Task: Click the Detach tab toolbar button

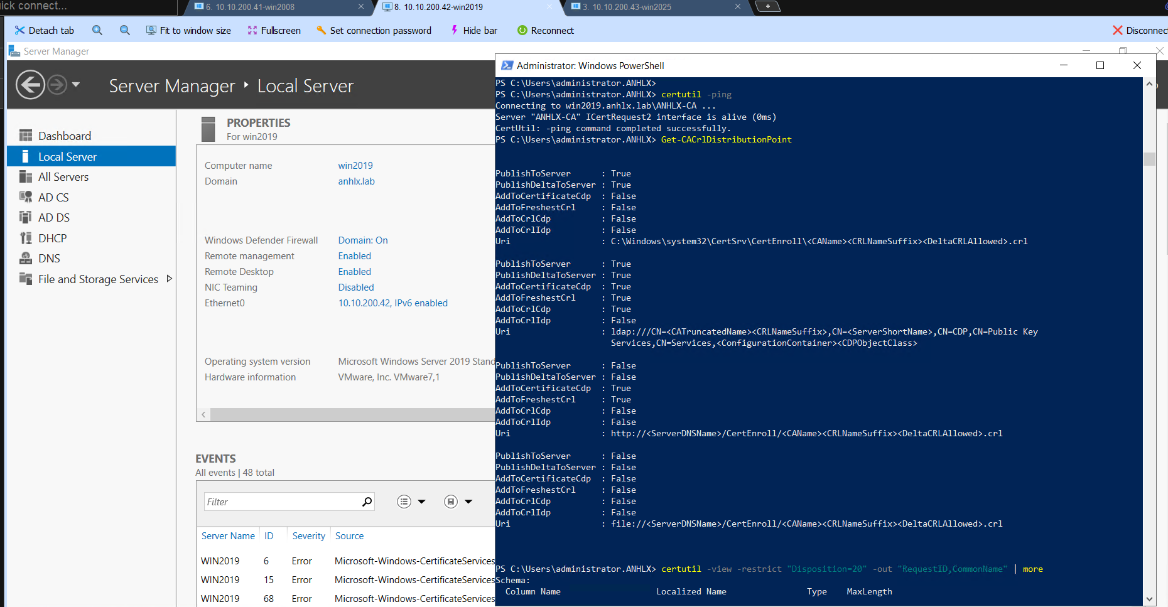Action: click(44, 30)
